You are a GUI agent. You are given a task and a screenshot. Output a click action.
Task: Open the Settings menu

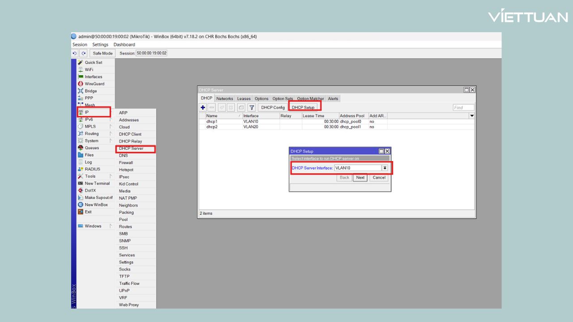[100, 45]
